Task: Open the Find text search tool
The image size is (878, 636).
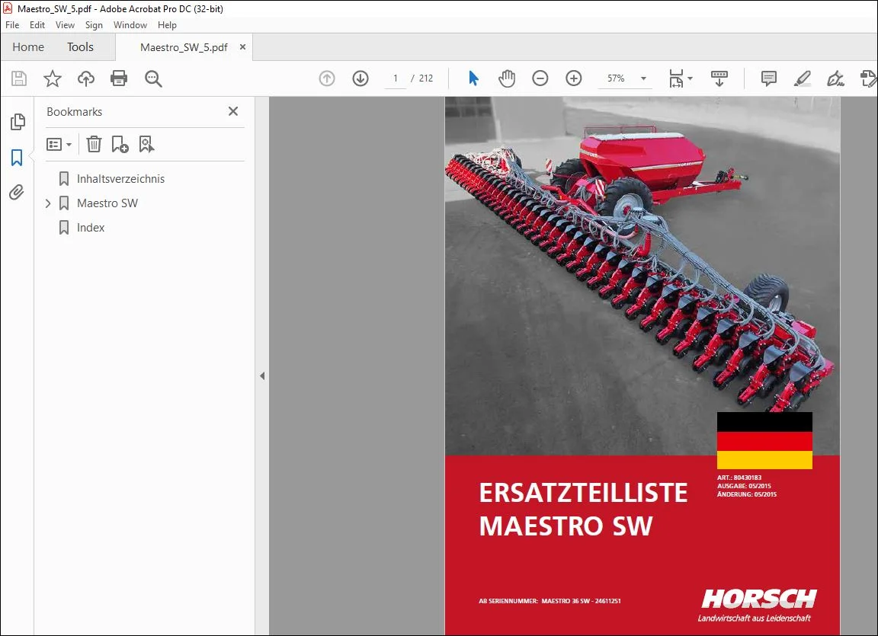Action: (153, 78)
